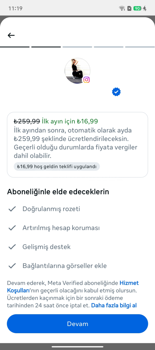
Task: Open the Daha fazla bilgi al link
Action: (x=114, y=305)
